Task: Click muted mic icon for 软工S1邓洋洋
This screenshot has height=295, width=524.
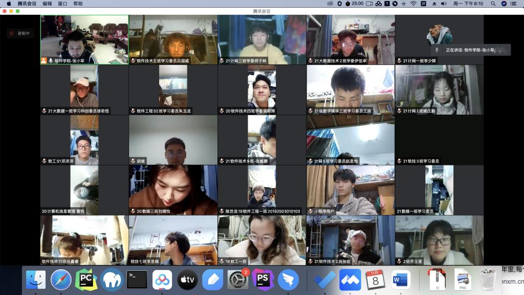Action: [x=44, y=161]
